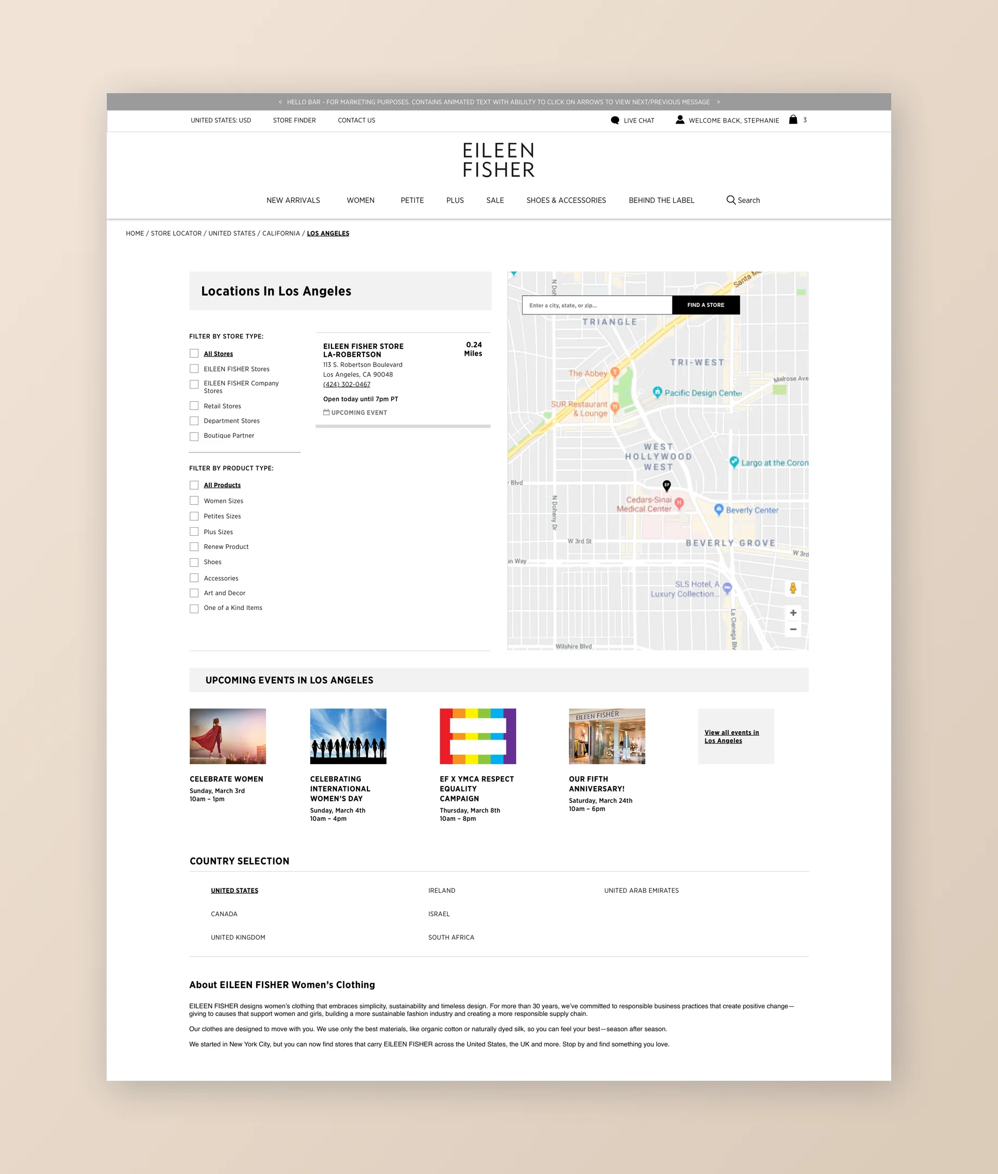Screen dimensions: 998x1174
Task: Open Celebrating International Women's Day thumbnail
Action: click(348, 736)
